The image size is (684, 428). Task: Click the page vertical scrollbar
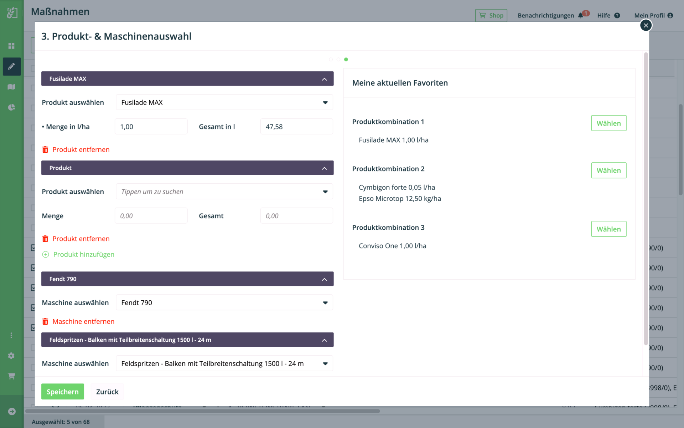(680, 149)
